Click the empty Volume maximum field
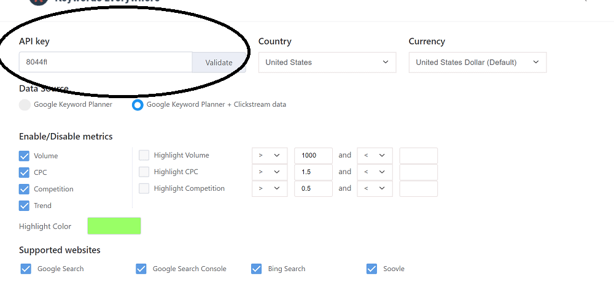614x287 pixels. pyautogui.click(x=419, y=156)
